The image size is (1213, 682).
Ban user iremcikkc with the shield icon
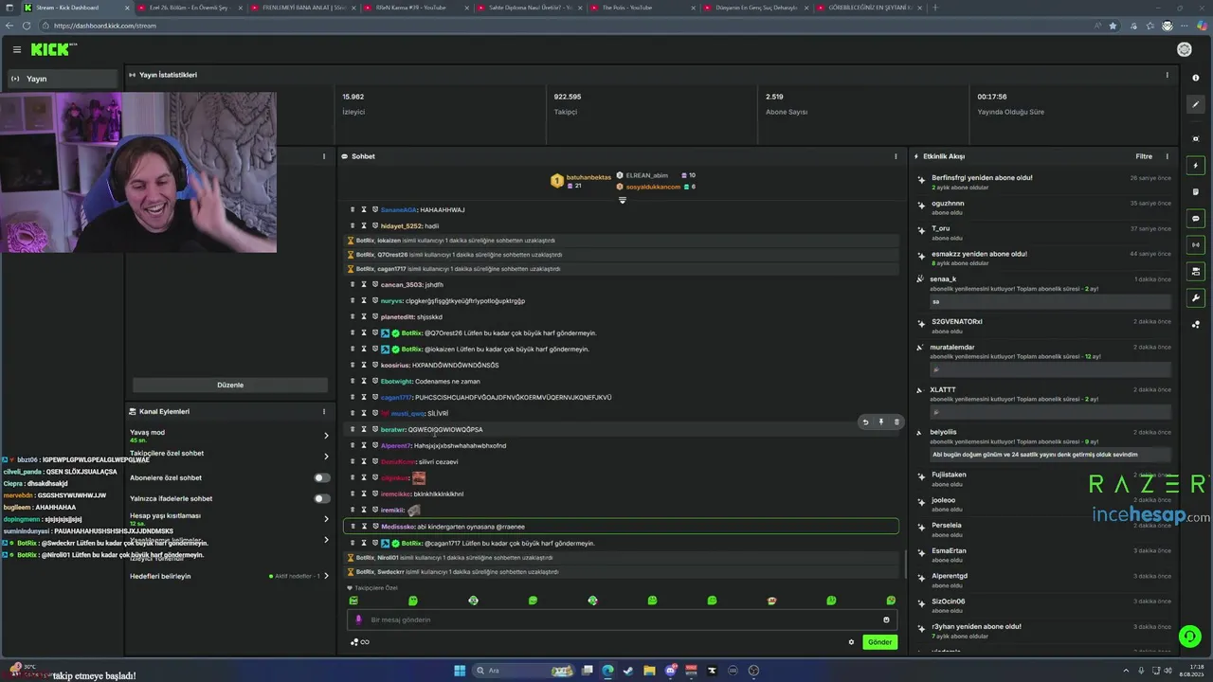point(374,494)
